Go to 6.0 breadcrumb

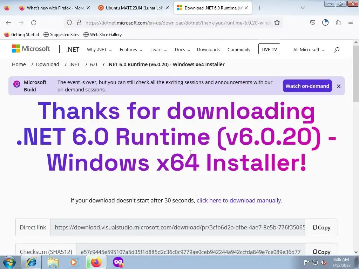(93, 64)
